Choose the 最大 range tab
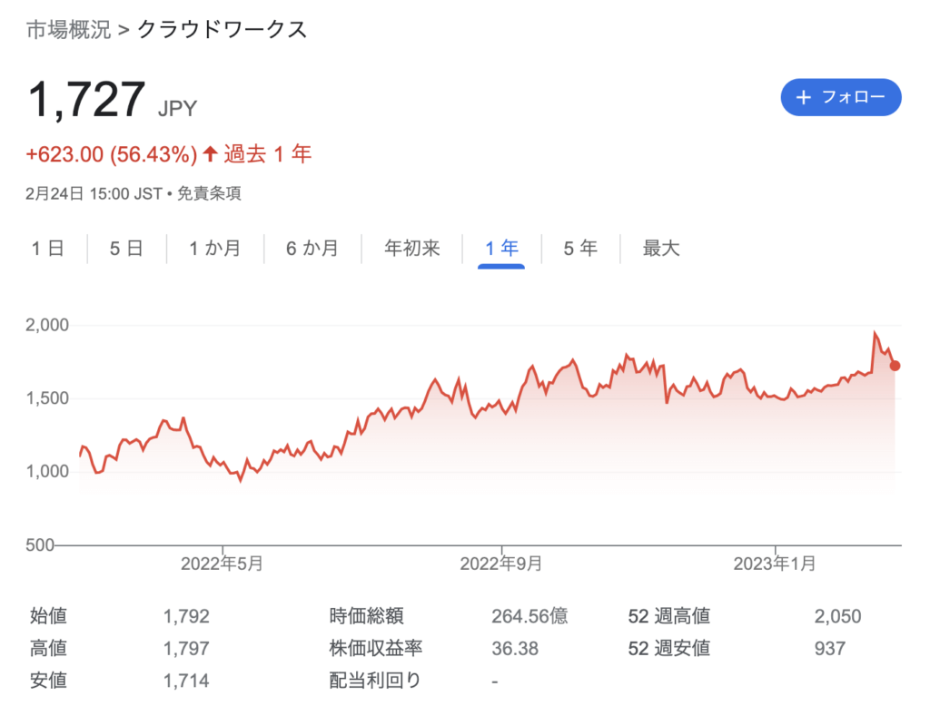Screen dimensions: 930x706 (661, 249)
